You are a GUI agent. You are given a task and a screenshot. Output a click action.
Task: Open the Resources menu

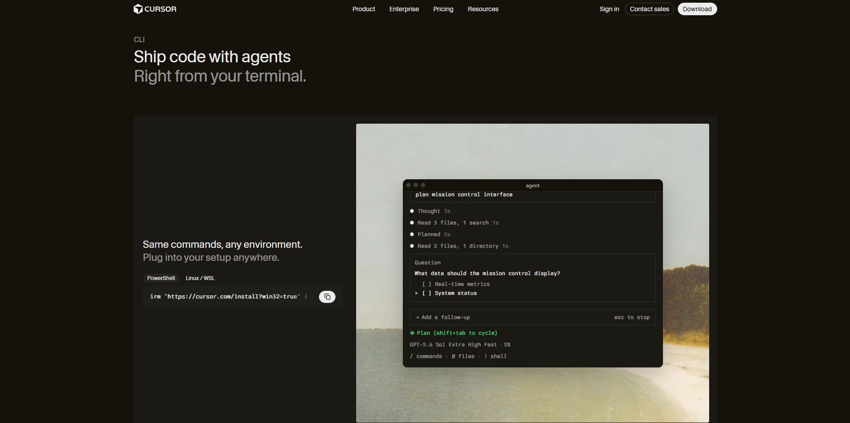coord(483,9)
